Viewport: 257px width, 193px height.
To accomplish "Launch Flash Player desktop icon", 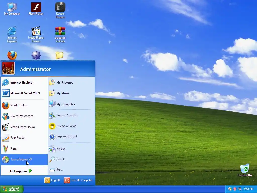I will click(x=36, y=9).
